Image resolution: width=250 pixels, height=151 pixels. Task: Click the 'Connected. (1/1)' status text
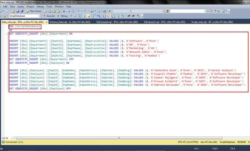tap(14, 142)
